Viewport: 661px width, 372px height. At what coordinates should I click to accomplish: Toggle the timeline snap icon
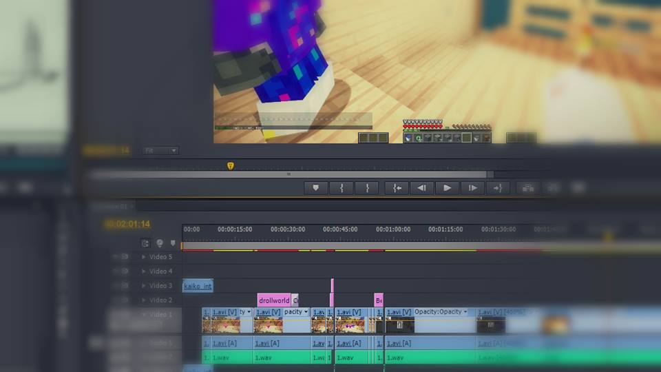(145, 243)
